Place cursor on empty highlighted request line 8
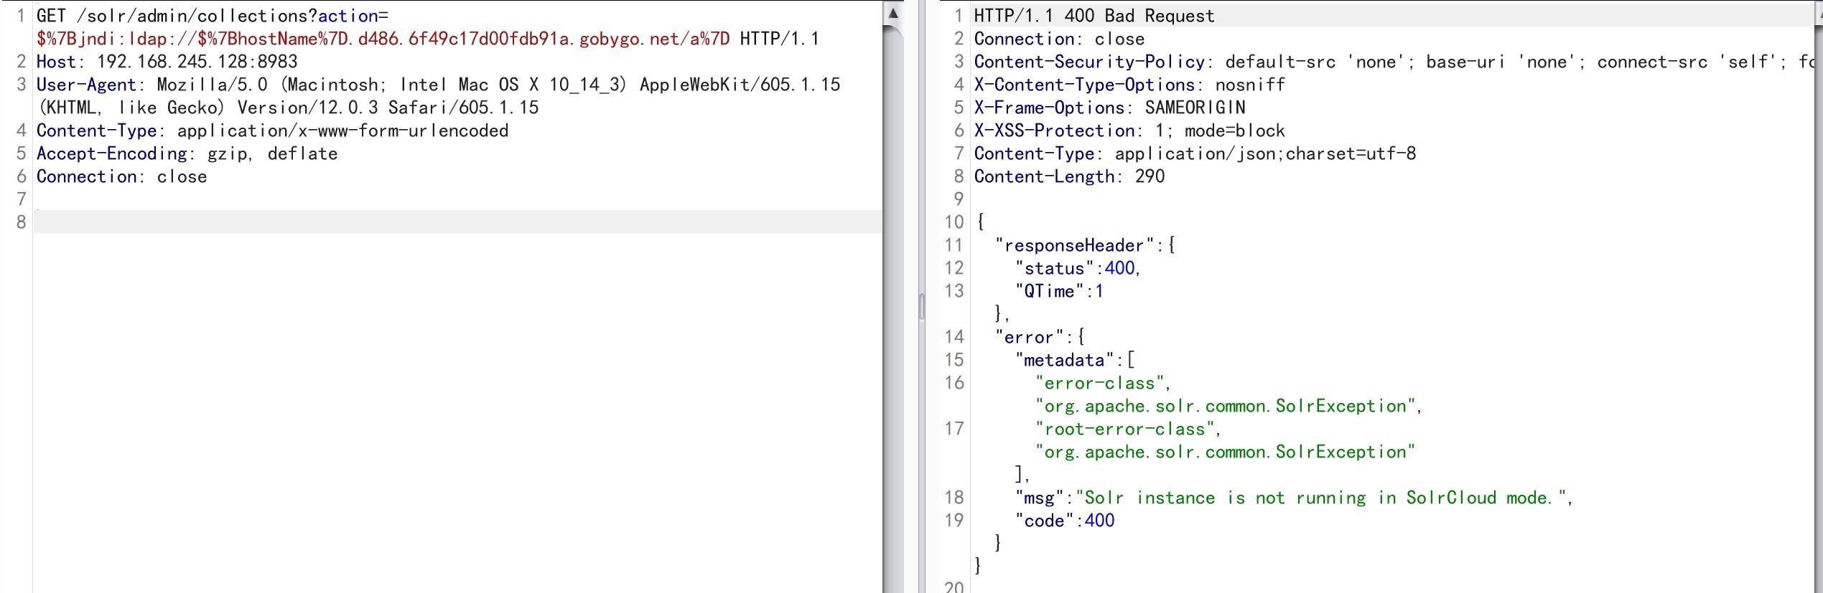Screen dimensions: 1823x593 (x=457, y=222)
